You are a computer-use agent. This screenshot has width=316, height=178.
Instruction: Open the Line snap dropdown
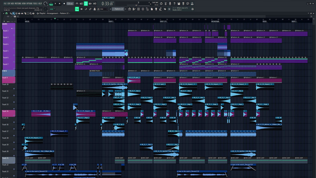104,9
